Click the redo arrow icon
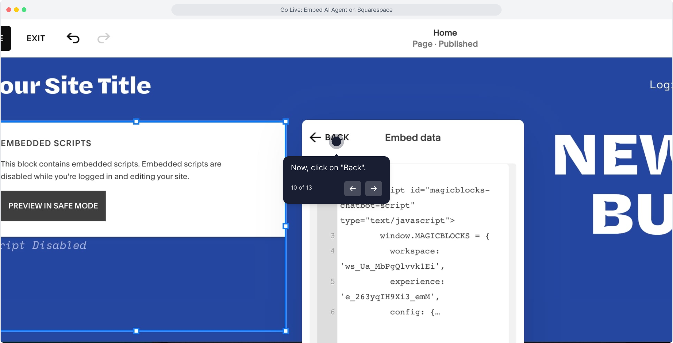 pos(103,38)
